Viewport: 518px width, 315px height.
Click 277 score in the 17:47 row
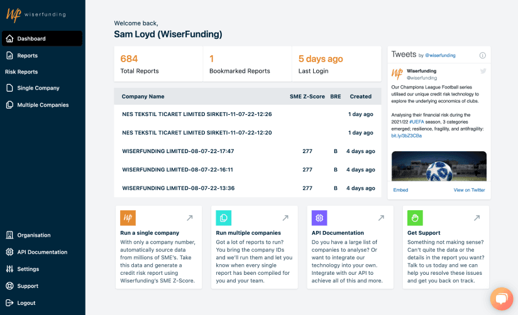[x=307, y=151]
